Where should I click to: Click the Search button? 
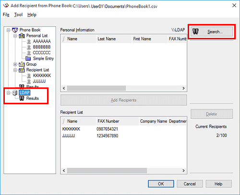212,32
